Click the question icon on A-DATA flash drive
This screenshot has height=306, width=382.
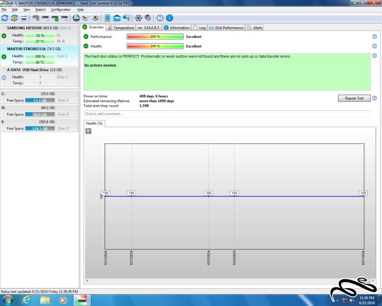click(4, 78)
